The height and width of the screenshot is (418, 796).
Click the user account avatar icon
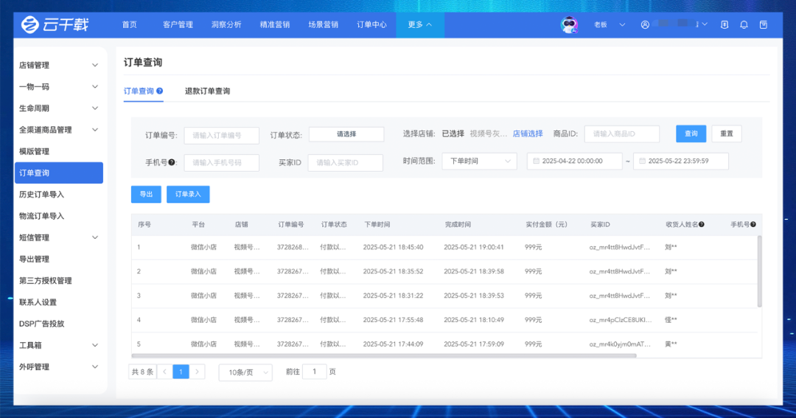click(x=645, y=25)
